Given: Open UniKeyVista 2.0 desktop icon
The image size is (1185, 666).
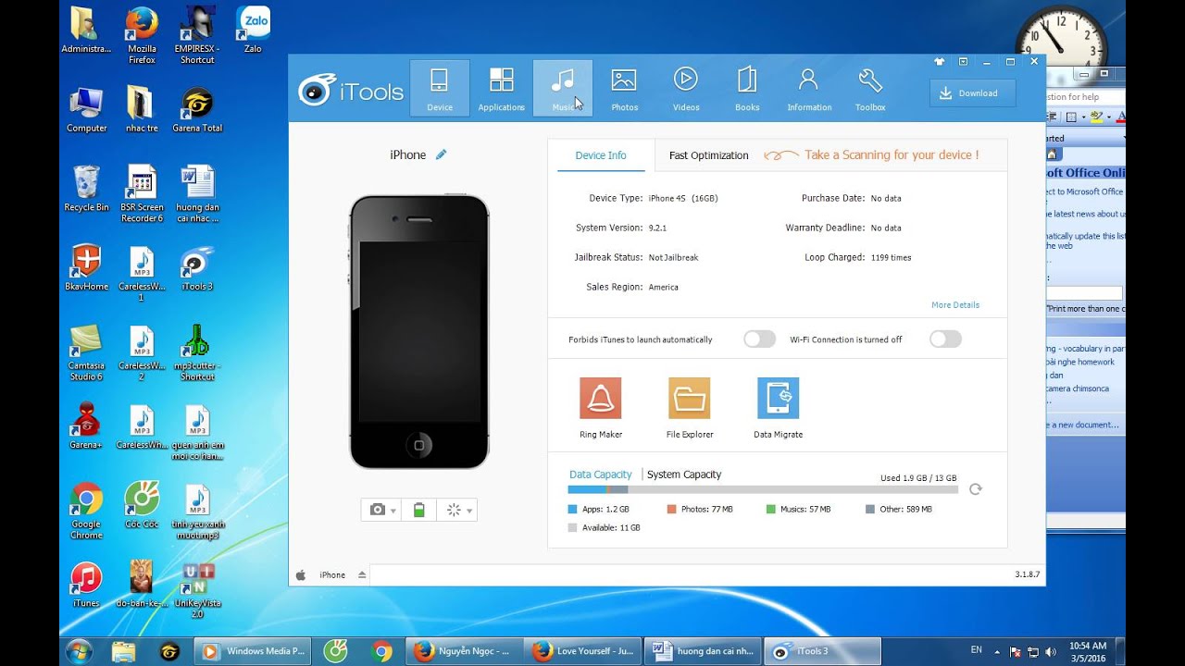Looking at the screenshot, I should (197, 590).
